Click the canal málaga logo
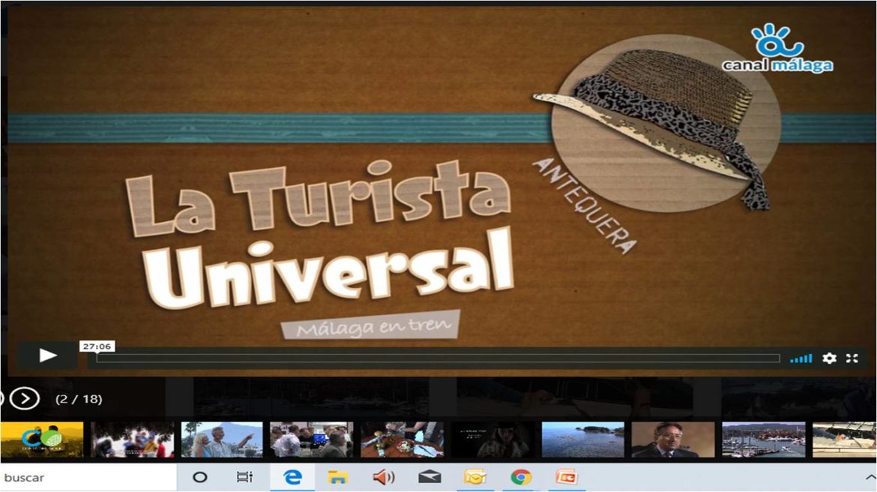The width and height of the screenshot is (877, 492). coord(777,48)
